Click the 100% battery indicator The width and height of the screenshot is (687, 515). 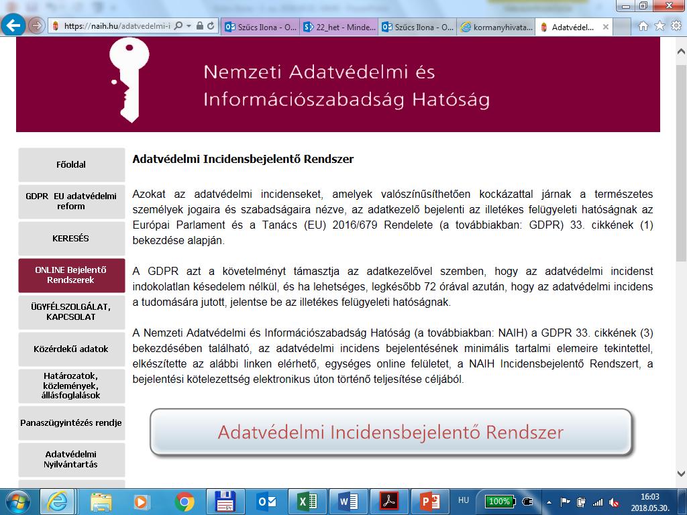(500, 502)
